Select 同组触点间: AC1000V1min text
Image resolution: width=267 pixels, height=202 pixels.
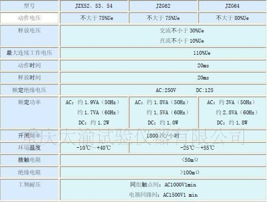coord(163,185)
